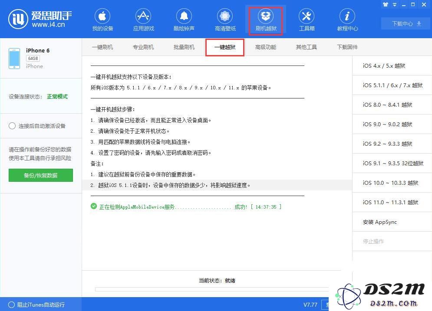Open the 刷机越狱 flash and jailbreak section
The width and height of the screenshot is (432, 311).
pos(266,21)
